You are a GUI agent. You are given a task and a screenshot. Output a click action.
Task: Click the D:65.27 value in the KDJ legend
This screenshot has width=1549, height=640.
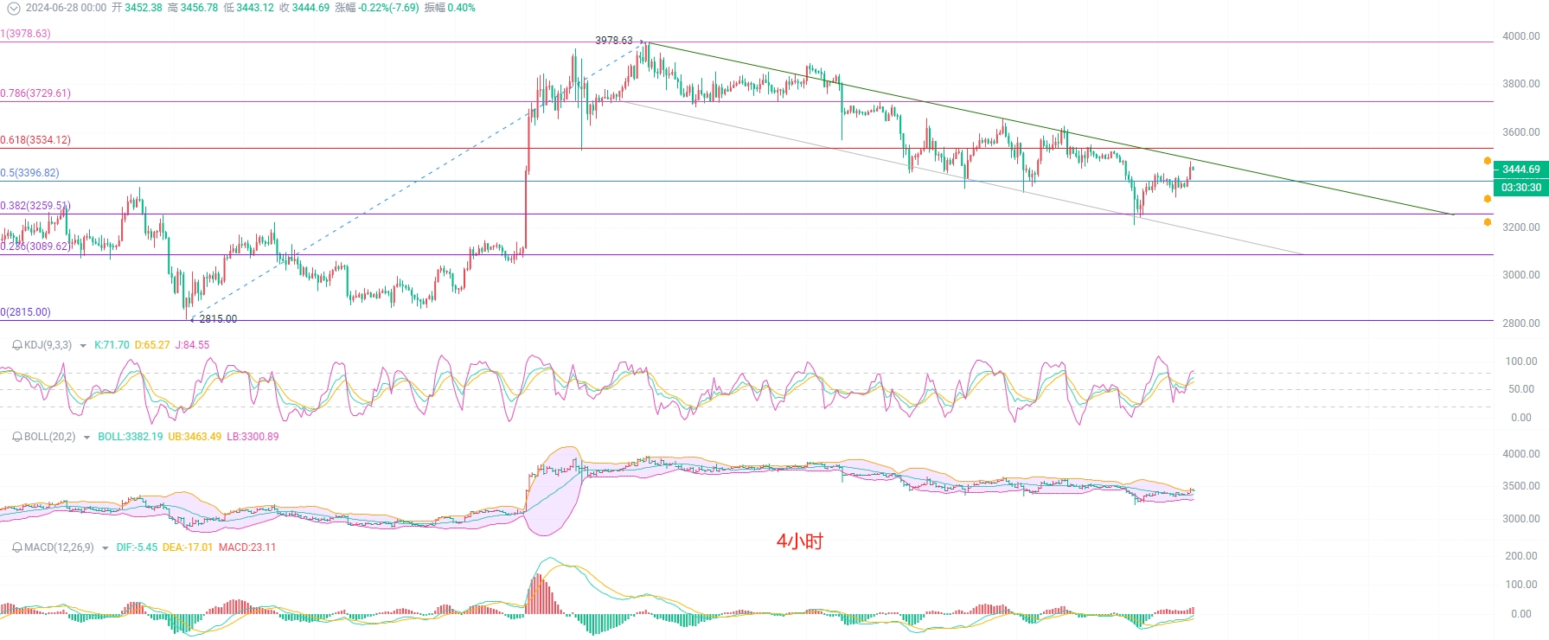152,345
